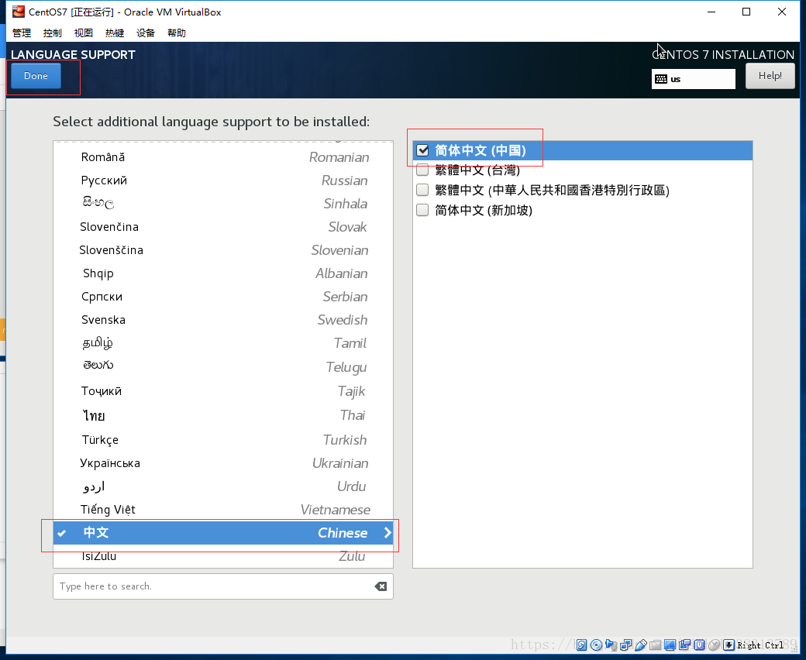Select Shqip Albanian language row
This screenshot has height=660, width=806.
[x=223, y=273]
